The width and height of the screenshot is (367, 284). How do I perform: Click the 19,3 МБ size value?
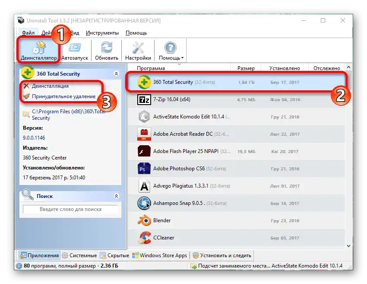pos(246,152)
